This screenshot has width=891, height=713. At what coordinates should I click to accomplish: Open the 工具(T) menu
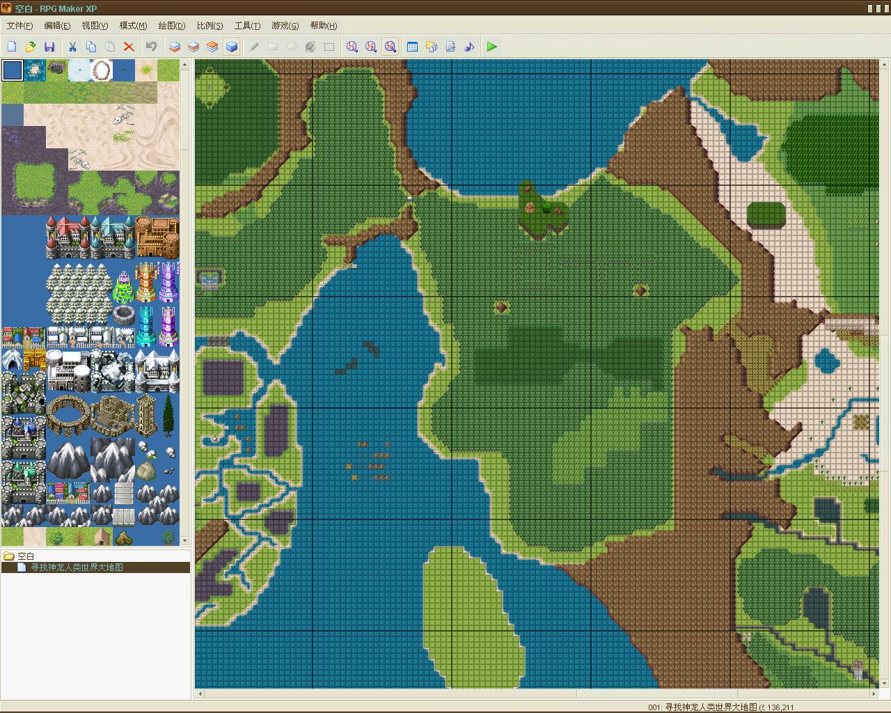point(247,26)
